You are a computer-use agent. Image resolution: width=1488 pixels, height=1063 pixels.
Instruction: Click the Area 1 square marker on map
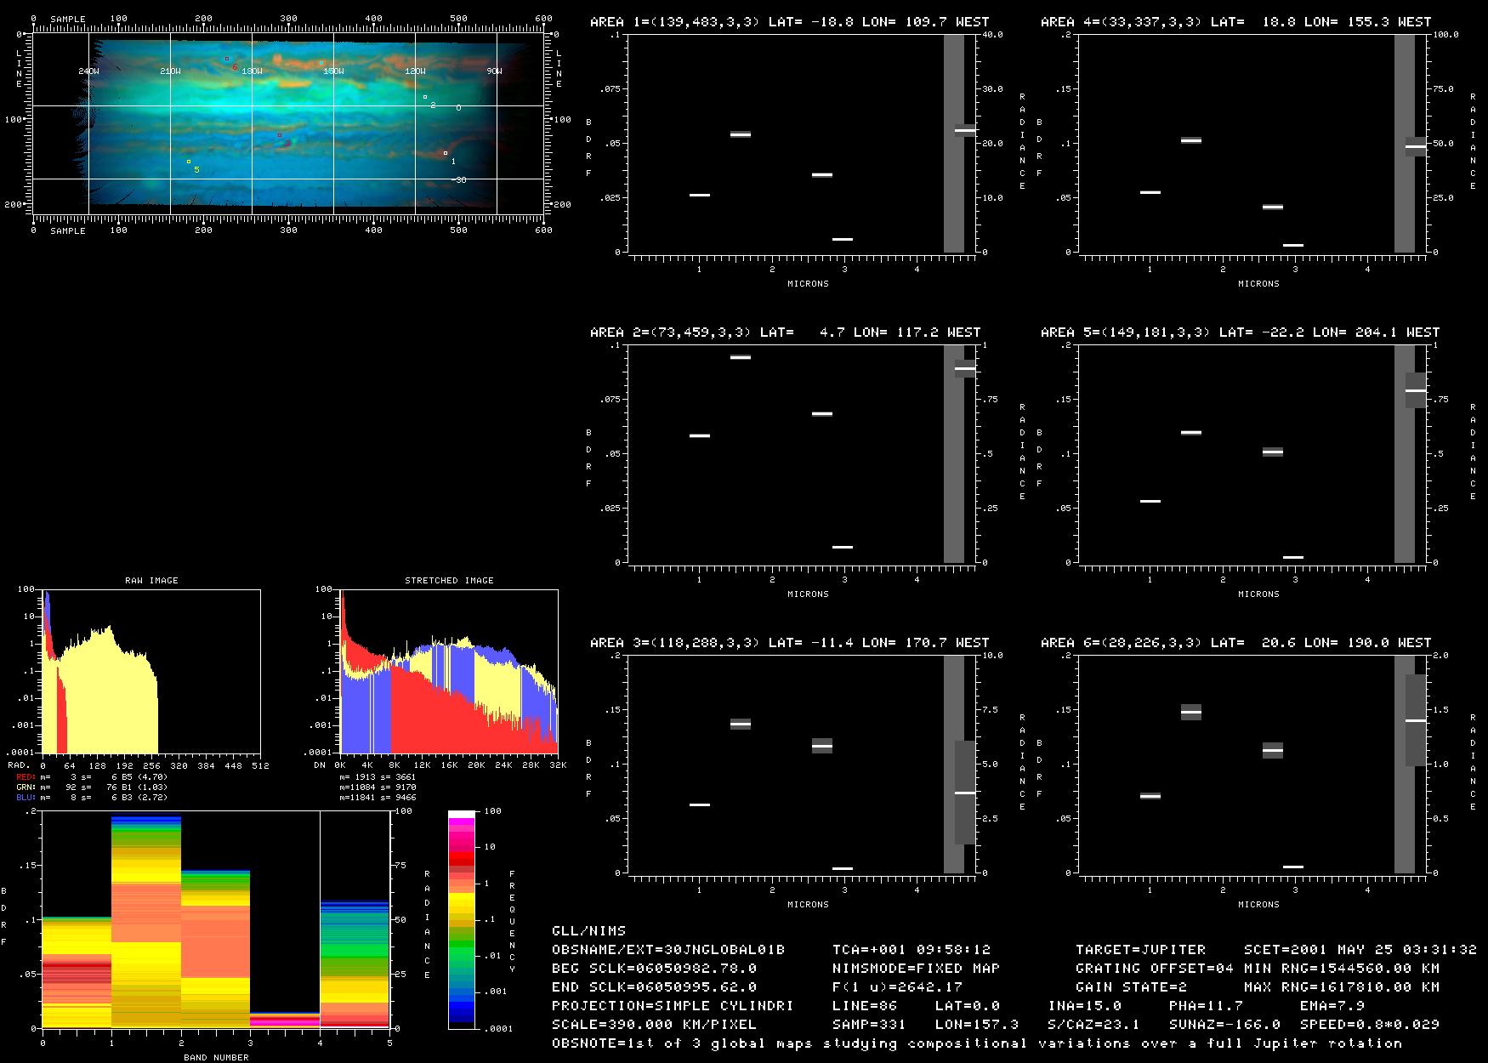(x=445, y=153)
